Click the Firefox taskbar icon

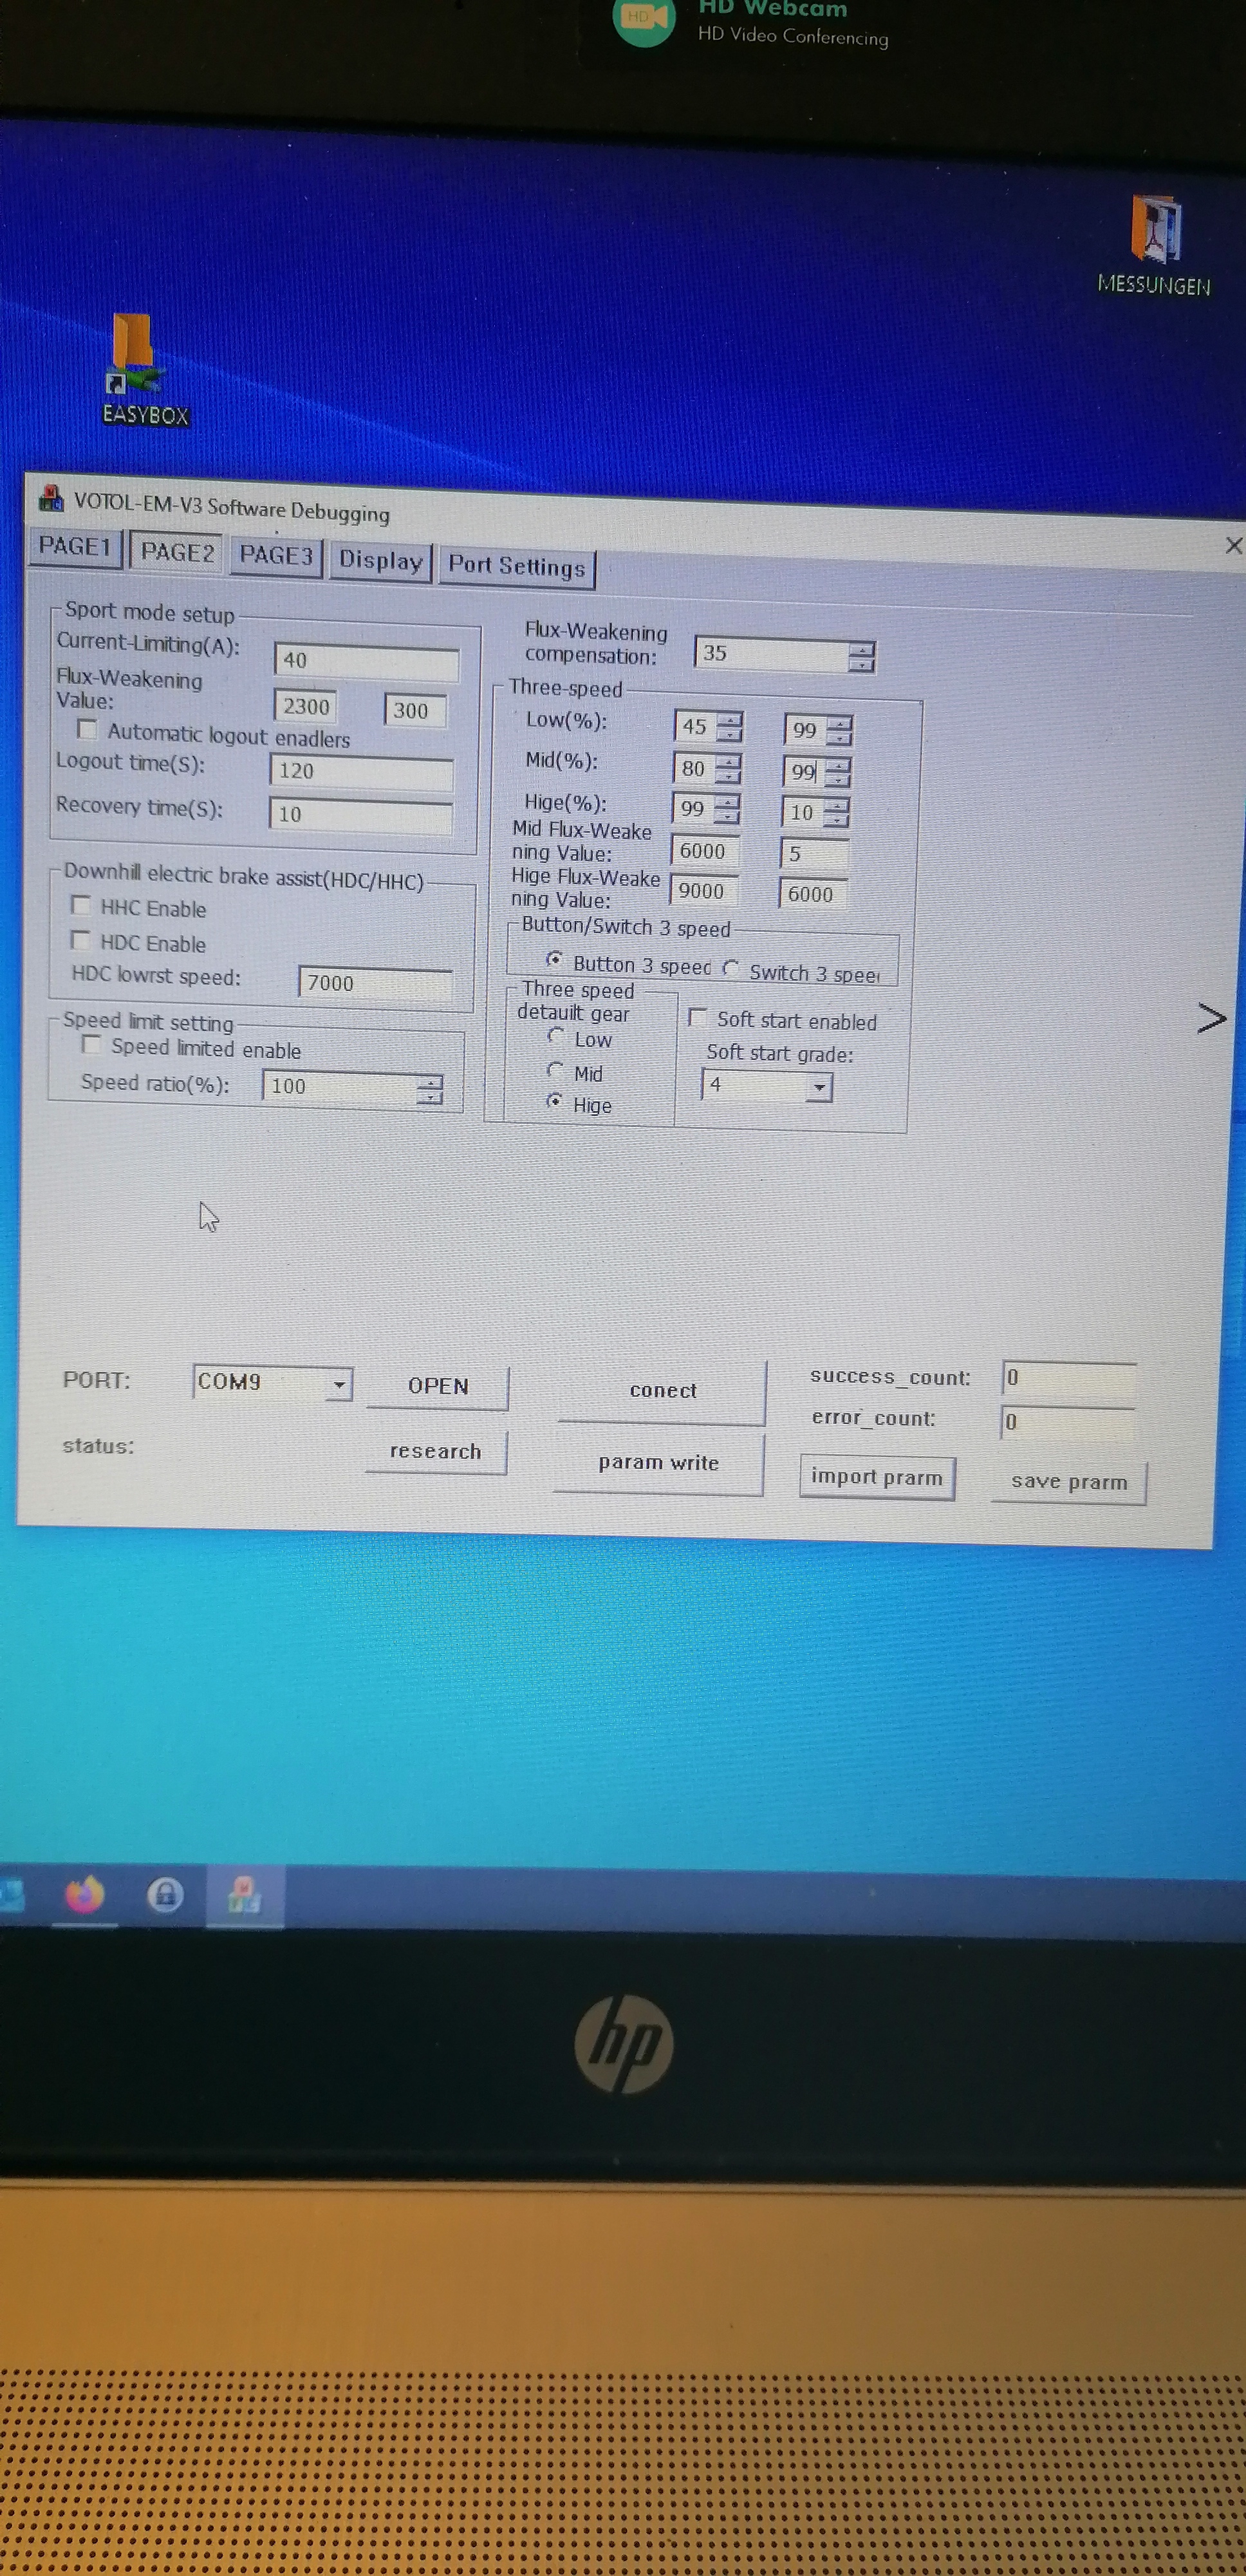pos(84,1894)
